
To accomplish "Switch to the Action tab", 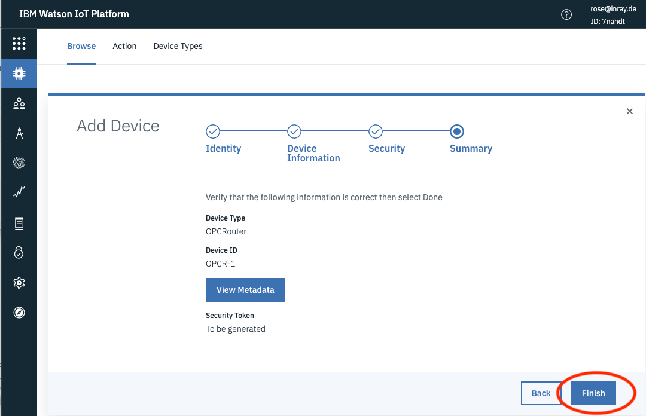I will 124,46.
